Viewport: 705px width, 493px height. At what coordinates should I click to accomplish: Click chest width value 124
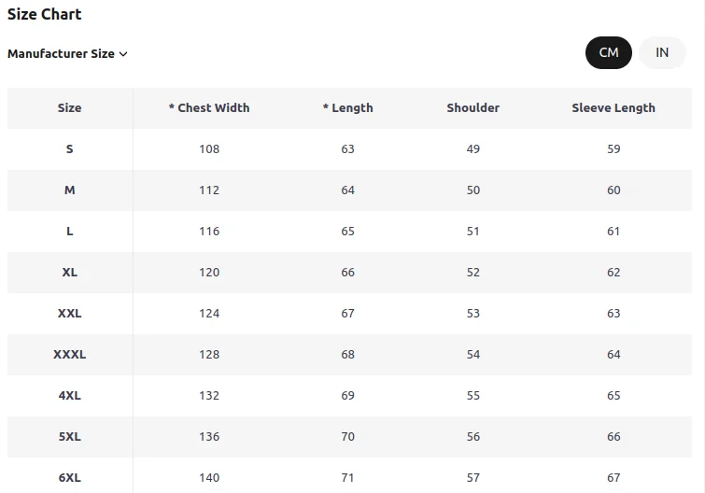point(209,313)
